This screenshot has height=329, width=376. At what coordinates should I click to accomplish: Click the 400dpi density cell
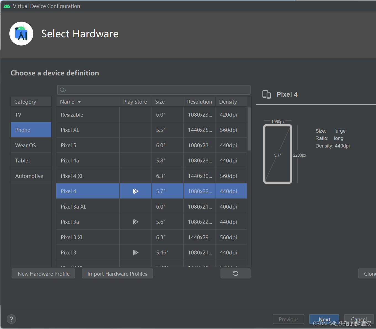click(231, 207)
